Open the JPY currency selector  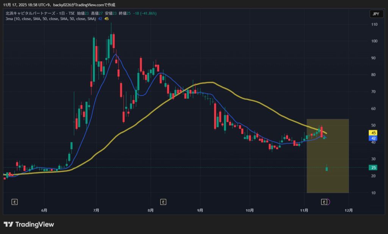click(x=375, y=14)
